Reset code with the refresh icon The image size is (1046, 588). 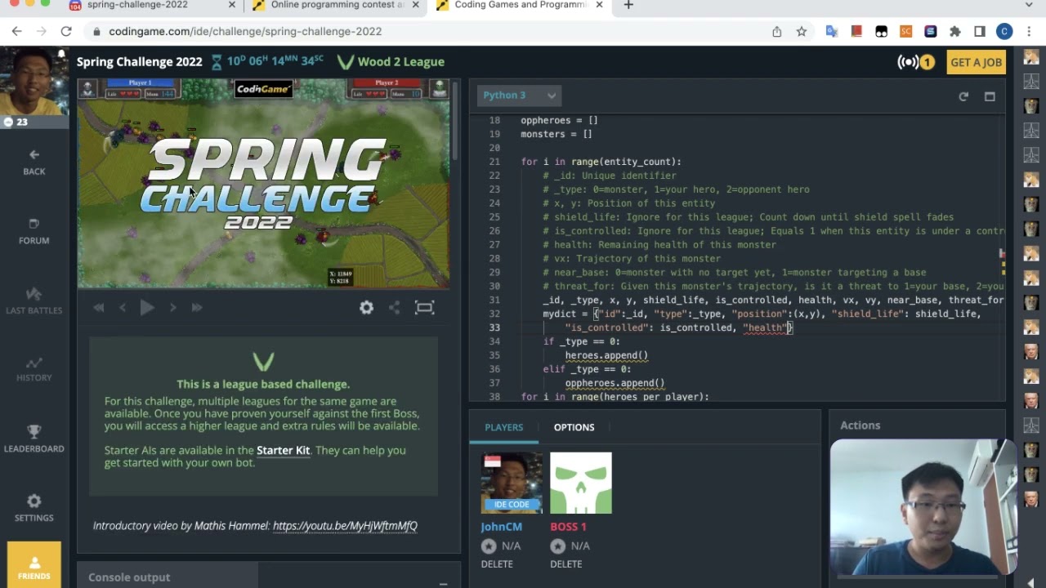tap(963, 96)
